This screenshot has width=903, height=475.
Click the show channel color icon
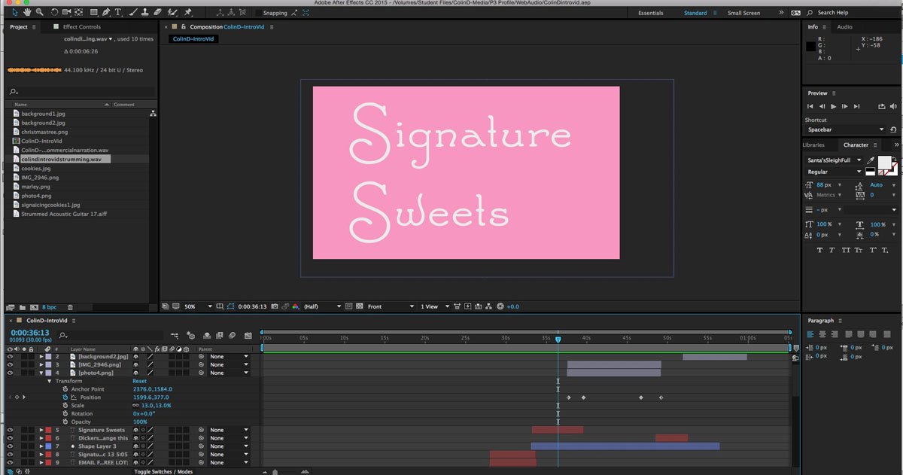tap(295, 306)
